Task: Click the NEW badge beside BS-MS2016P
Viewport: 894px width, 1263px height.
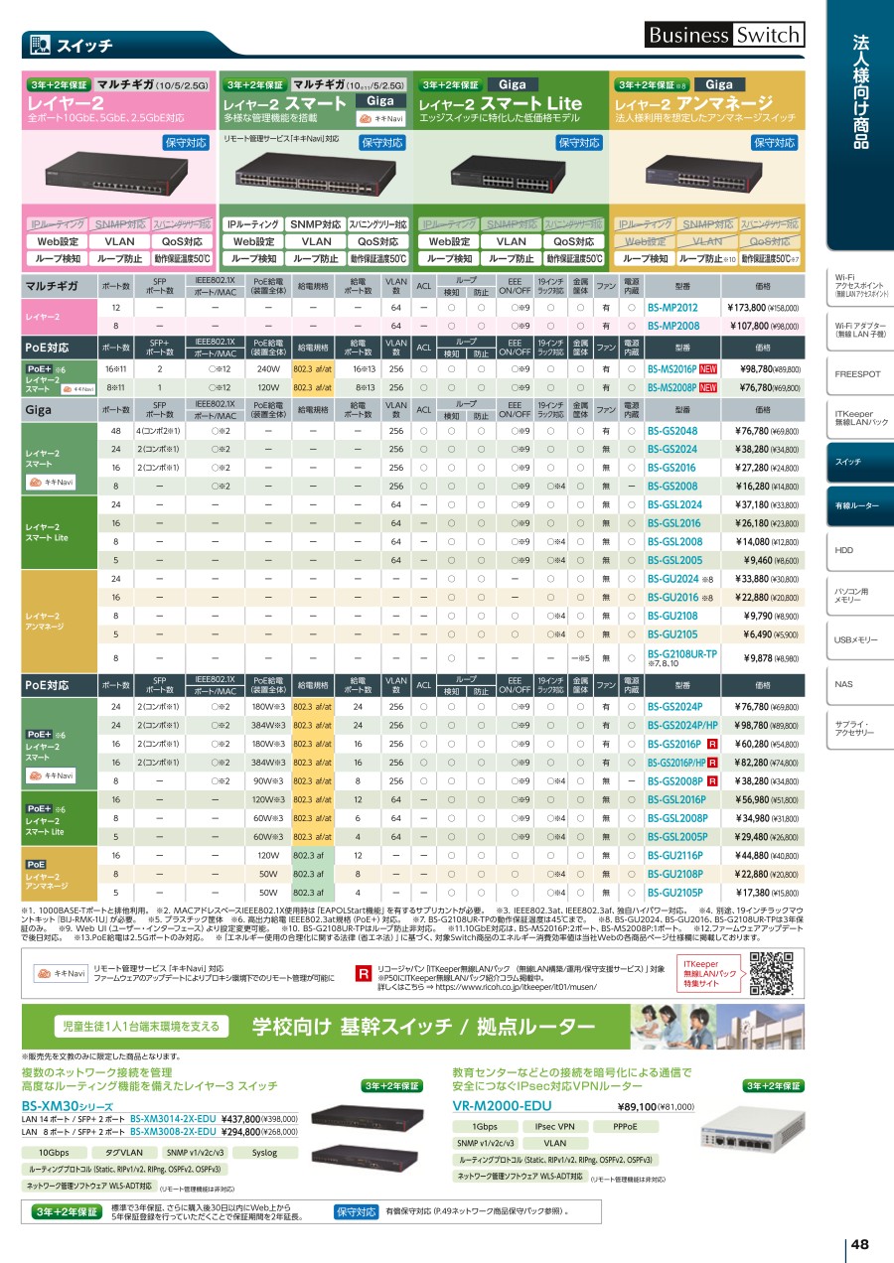Action: (x=708, y=368)
